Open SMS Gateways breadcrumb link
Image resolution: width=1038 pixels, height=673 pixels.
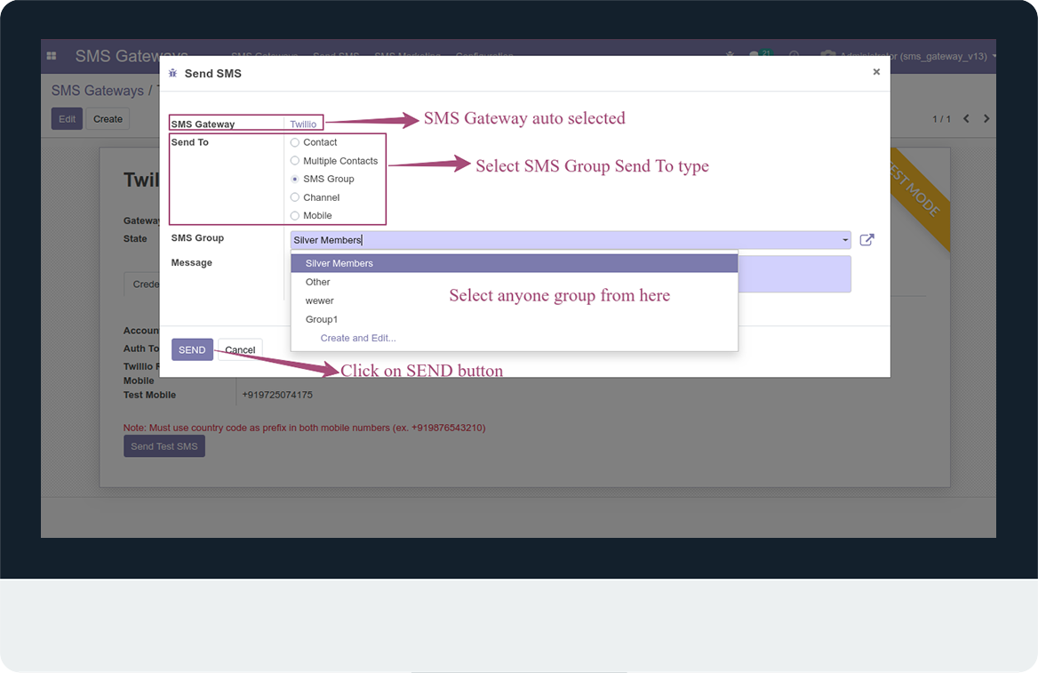pos(98,91)
